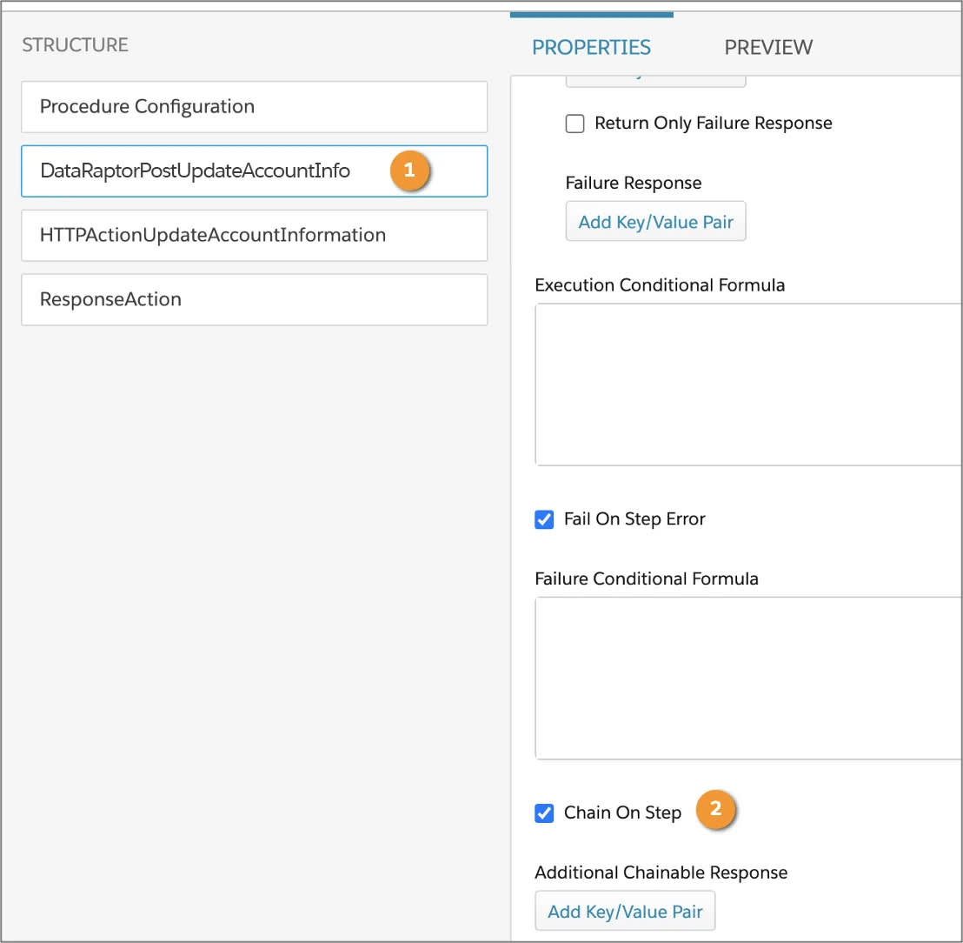The width and height of the screenshot is (963, 943).
Task: Open the PROPERTIES tab
Action: pos(591,47)
